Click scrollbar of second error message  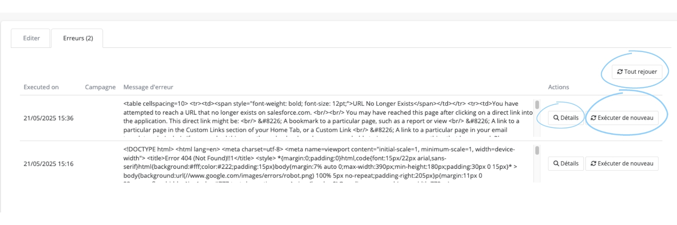(537, 163)
